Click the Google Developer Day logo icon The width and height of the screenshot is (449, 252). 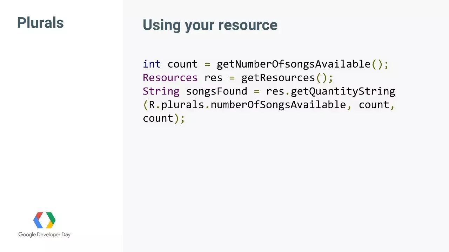45,220
